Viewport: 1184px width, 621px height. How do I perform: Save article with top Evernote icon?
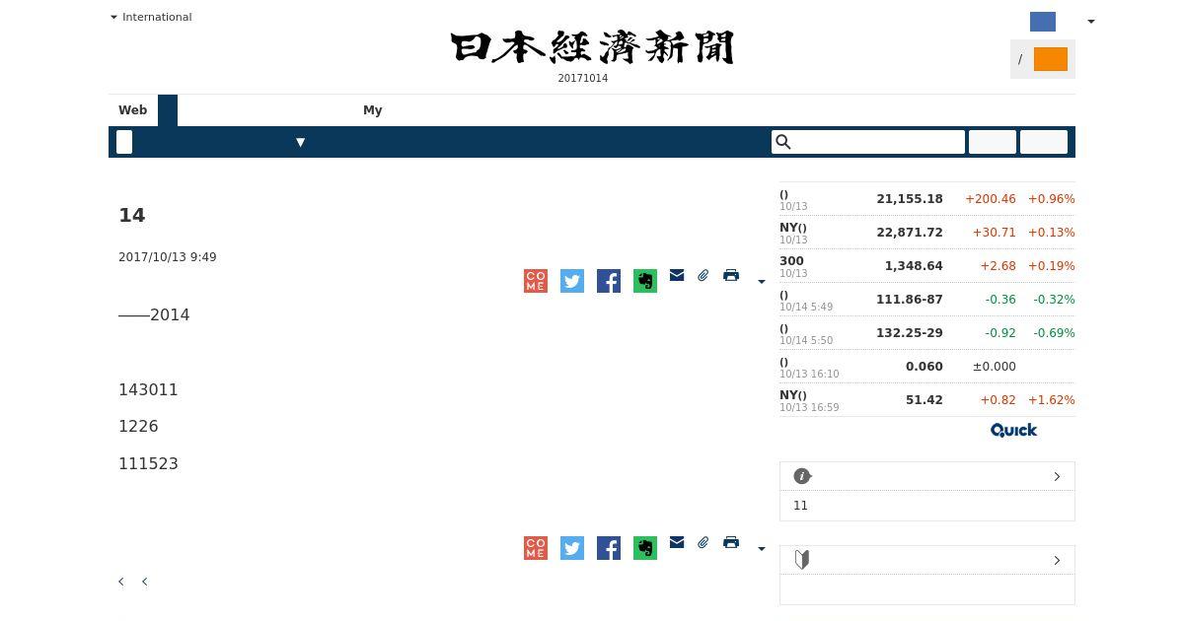(x=645, y=281)
